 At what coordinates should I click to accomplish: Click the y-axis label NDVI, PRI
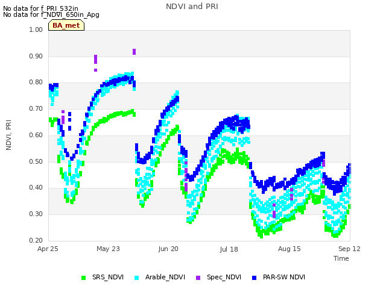pyautogui.click(x=8, y=135)
